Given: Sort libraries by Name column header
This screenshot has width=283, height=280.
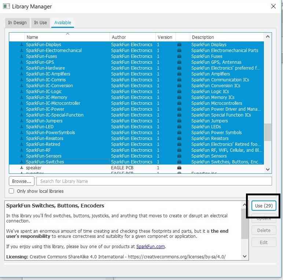Looking at the screenshot, I should 67,37.
